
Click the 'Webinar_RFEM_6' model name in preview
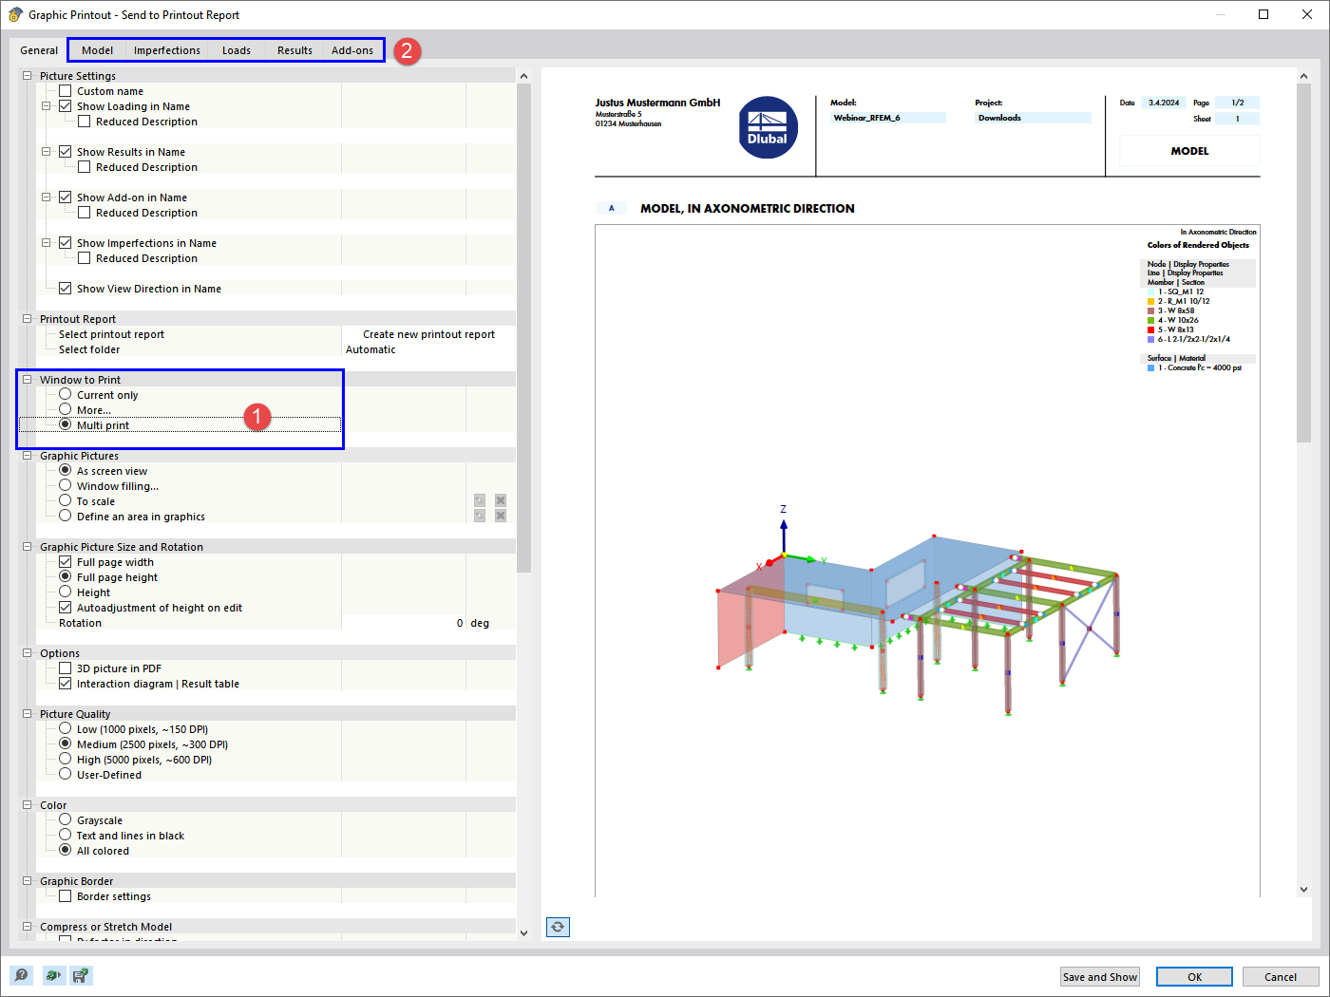[866, 118]
